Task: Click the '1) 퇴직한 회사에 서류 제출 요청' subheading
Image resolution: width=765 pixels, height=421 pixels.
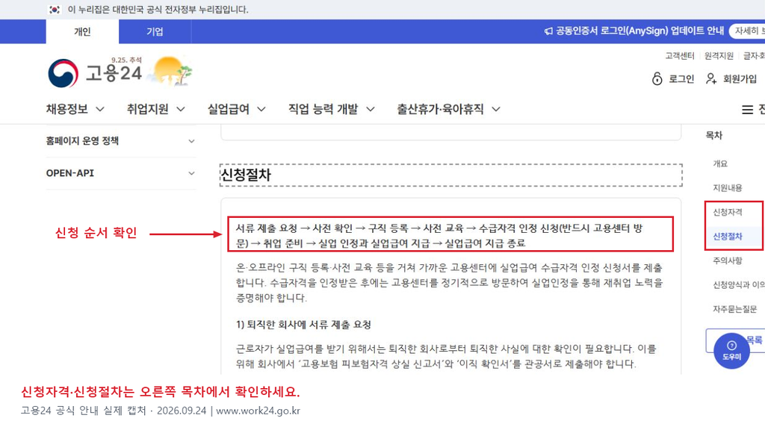Action: (303, 325)
